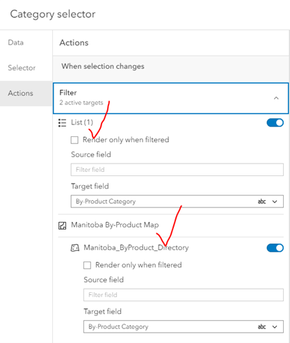Click the Directory Source field filter input
Viewport: 290px width, 343px height.
[184, 295]
